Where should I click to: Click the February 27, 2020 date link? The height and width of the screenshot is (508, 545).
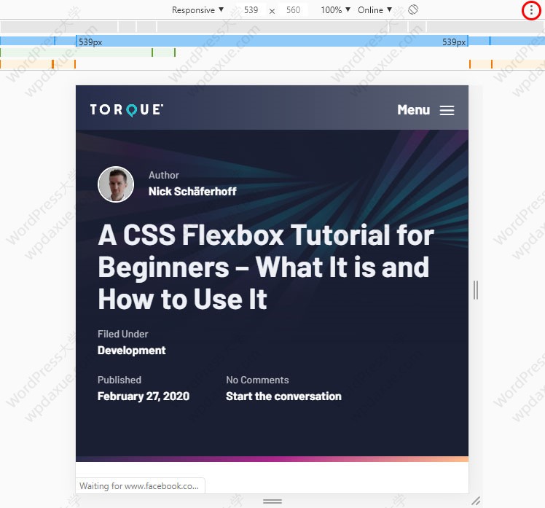[x=144, y=396]
